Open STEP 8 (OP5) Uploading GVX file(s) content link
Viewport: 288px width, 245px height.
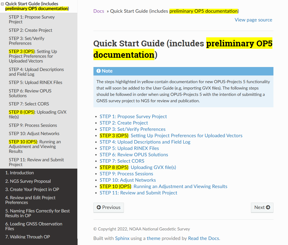pyautogui.click(x=153, y=167)
